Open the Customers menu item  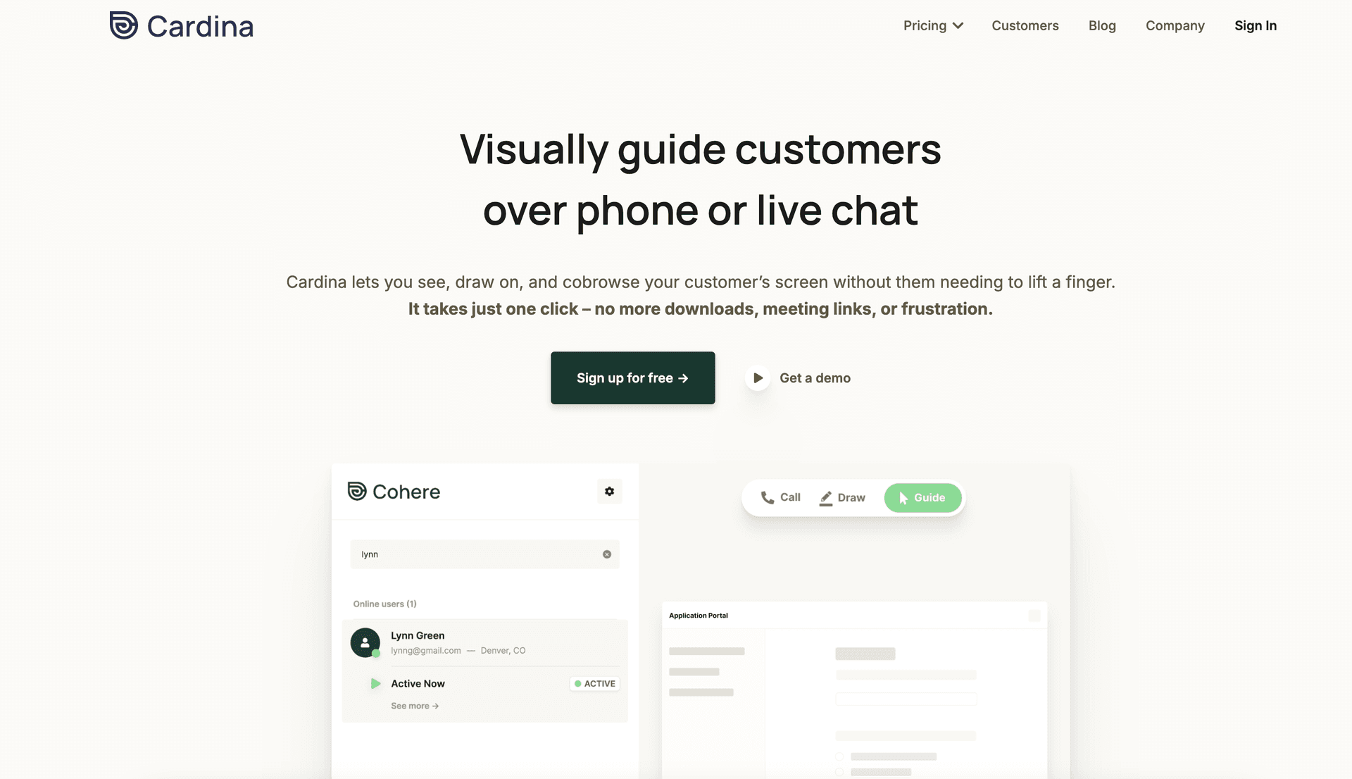click(1026, 25)
